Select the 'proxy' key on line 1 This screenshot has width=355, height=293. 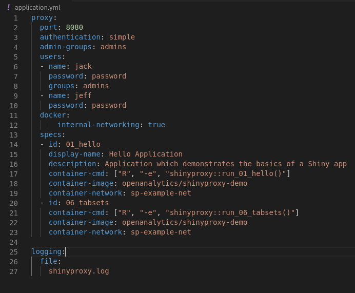(x=42, y=17)
